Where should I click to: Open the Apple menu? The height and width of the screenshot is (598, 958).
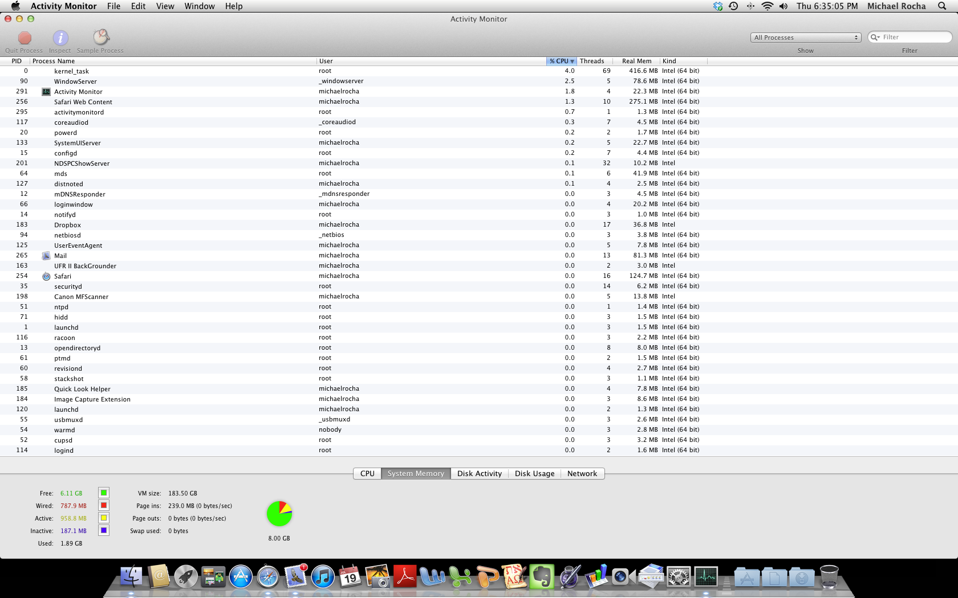point(15,6)
